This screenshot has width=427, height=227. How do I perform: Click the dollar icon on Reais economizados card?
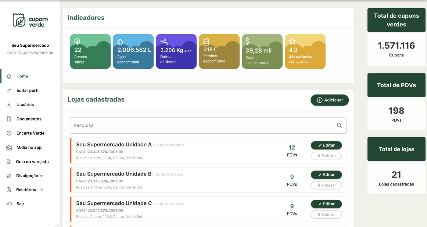coord(248,41)
